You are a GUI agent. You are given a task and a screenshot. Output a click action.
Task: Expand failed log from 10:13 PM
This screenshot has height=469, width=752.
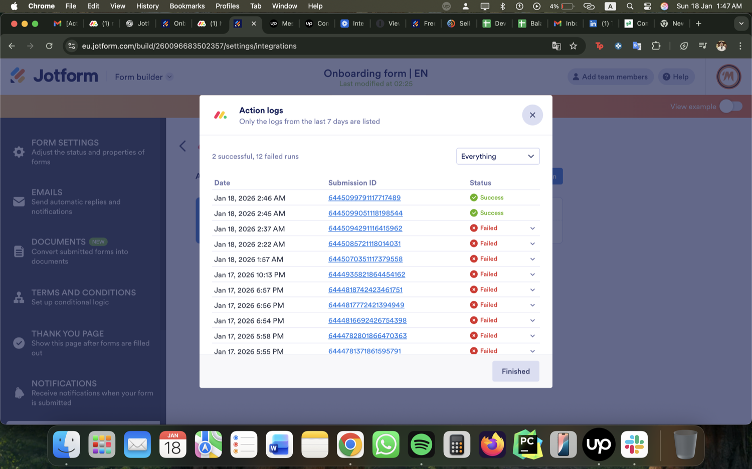point(532,274)
